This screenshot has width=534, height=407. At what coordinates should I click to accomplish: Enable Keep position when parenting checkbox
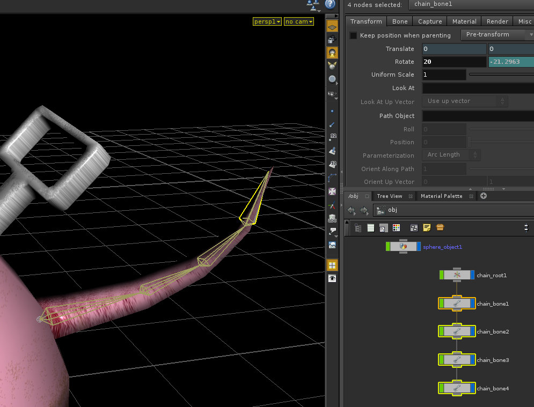point(354,35)
